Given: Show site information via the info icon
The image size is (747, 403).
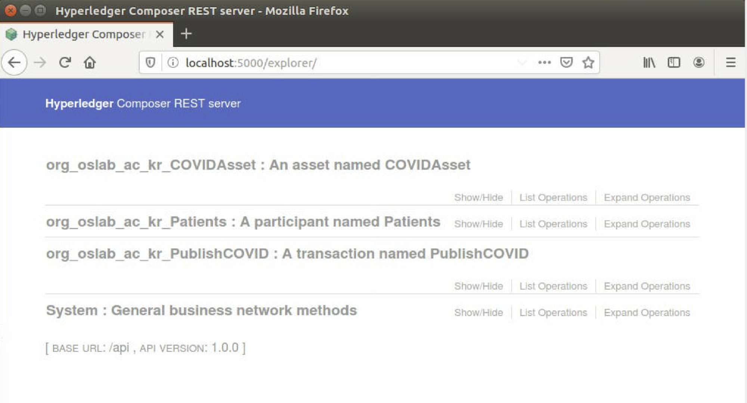Looking at the screenshot, I should coord(173,62).
